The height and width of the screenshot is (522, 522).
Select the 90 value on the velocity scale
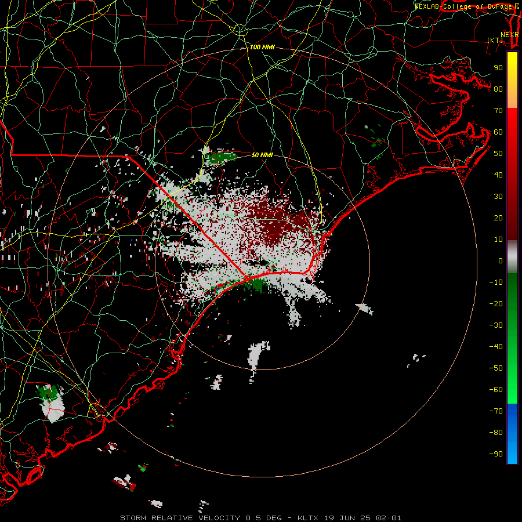point(498,68)
